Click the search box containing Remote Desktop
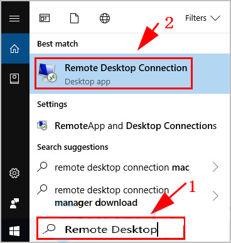The width and height of the screenshot is (231, 243). tap(111, 229)
